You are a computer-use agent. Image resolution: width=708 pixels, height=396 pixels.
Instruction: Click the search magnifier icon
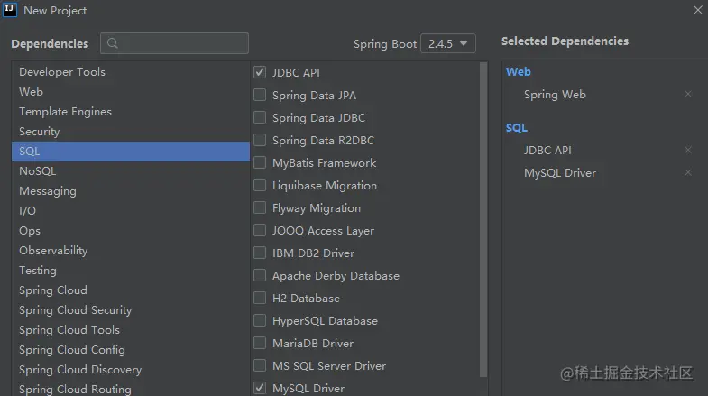click(112, 43)
